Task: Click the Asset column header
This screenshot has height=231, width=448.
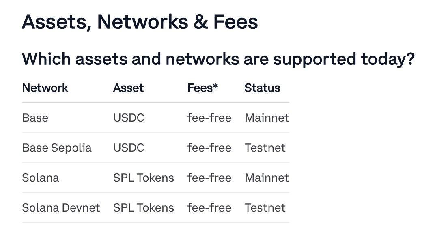Action: pos(128,88)
